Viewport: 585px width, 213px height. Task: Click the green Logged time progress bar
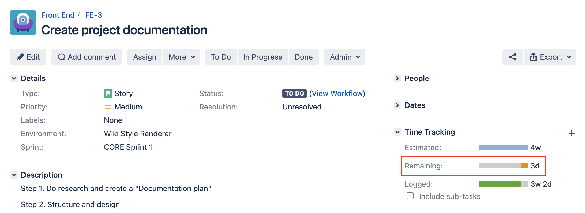coord(500,184)
